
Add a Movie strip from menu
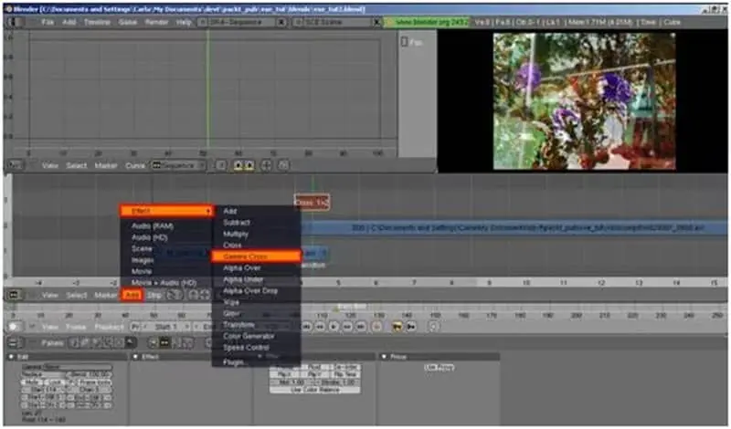pos(142,271)
